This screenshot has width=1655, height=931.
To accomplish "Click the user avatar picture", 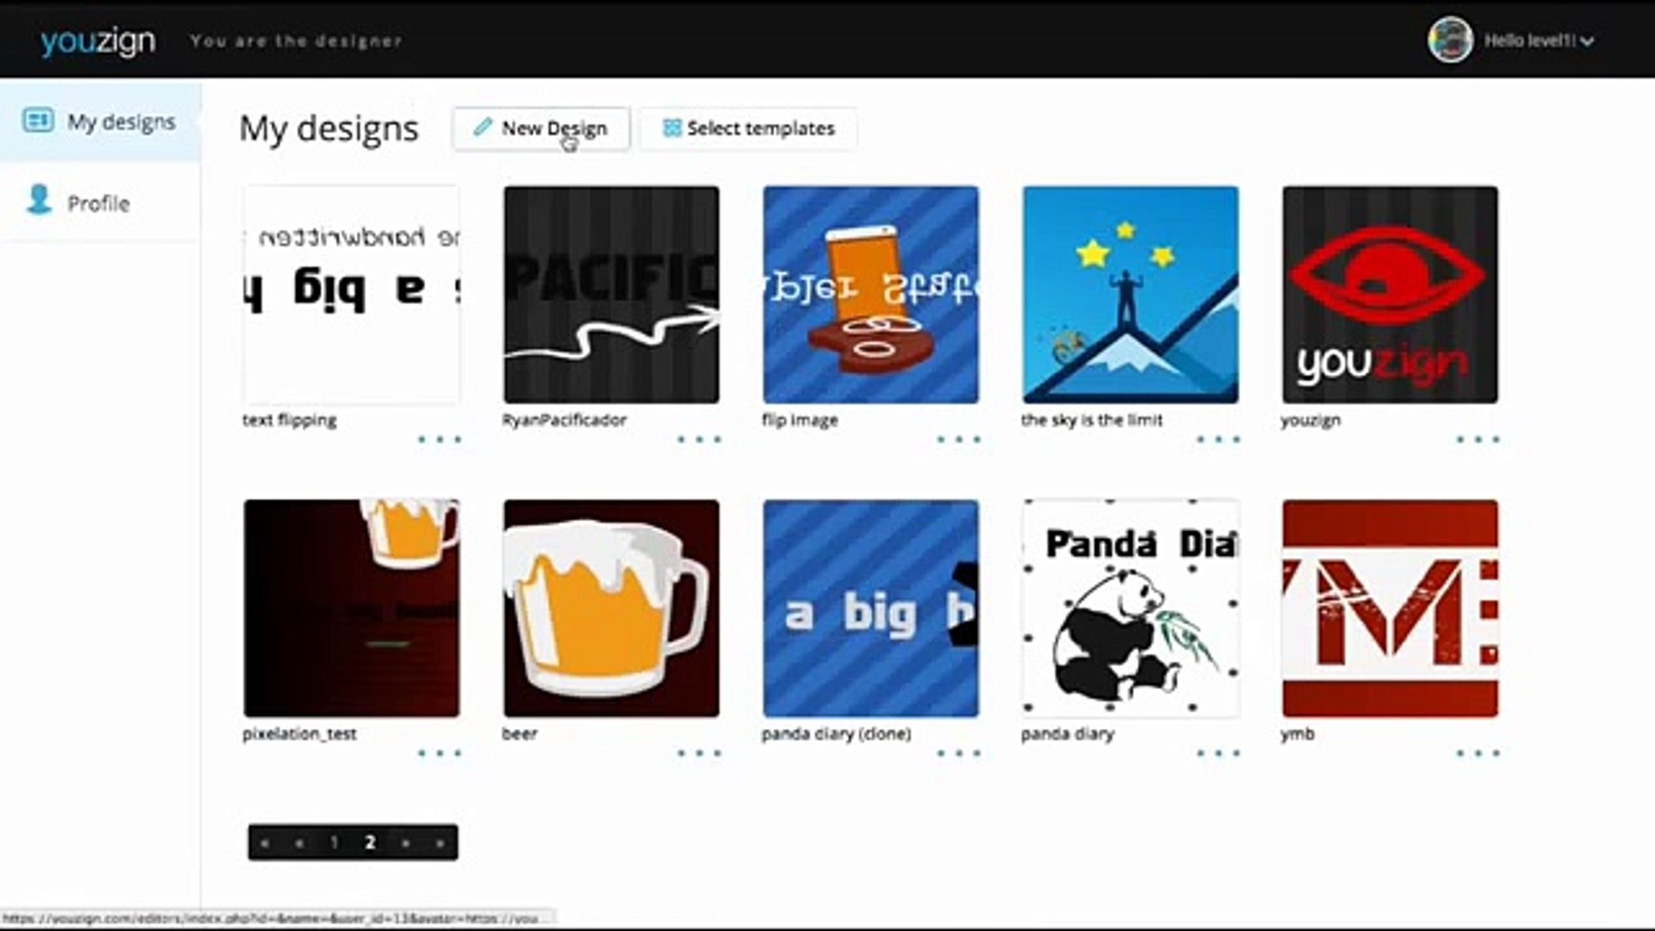I will tap(1449, 41).
